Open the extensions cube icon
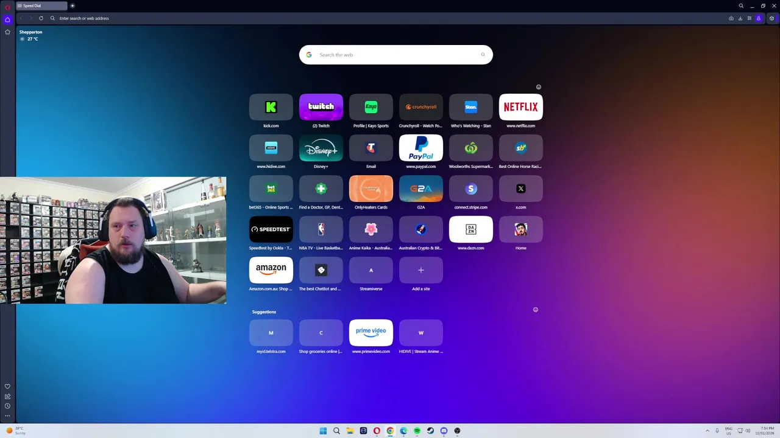Viewport: 780px width, 438px height. pos(771,18)
